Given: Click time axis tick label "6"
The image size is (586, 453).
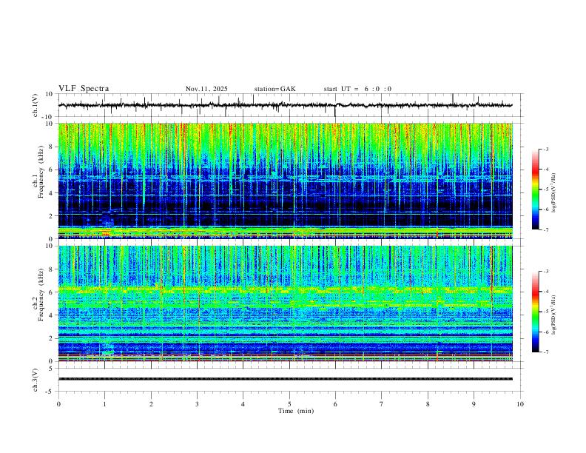Looking at the screenshot, I should point(335,404).
